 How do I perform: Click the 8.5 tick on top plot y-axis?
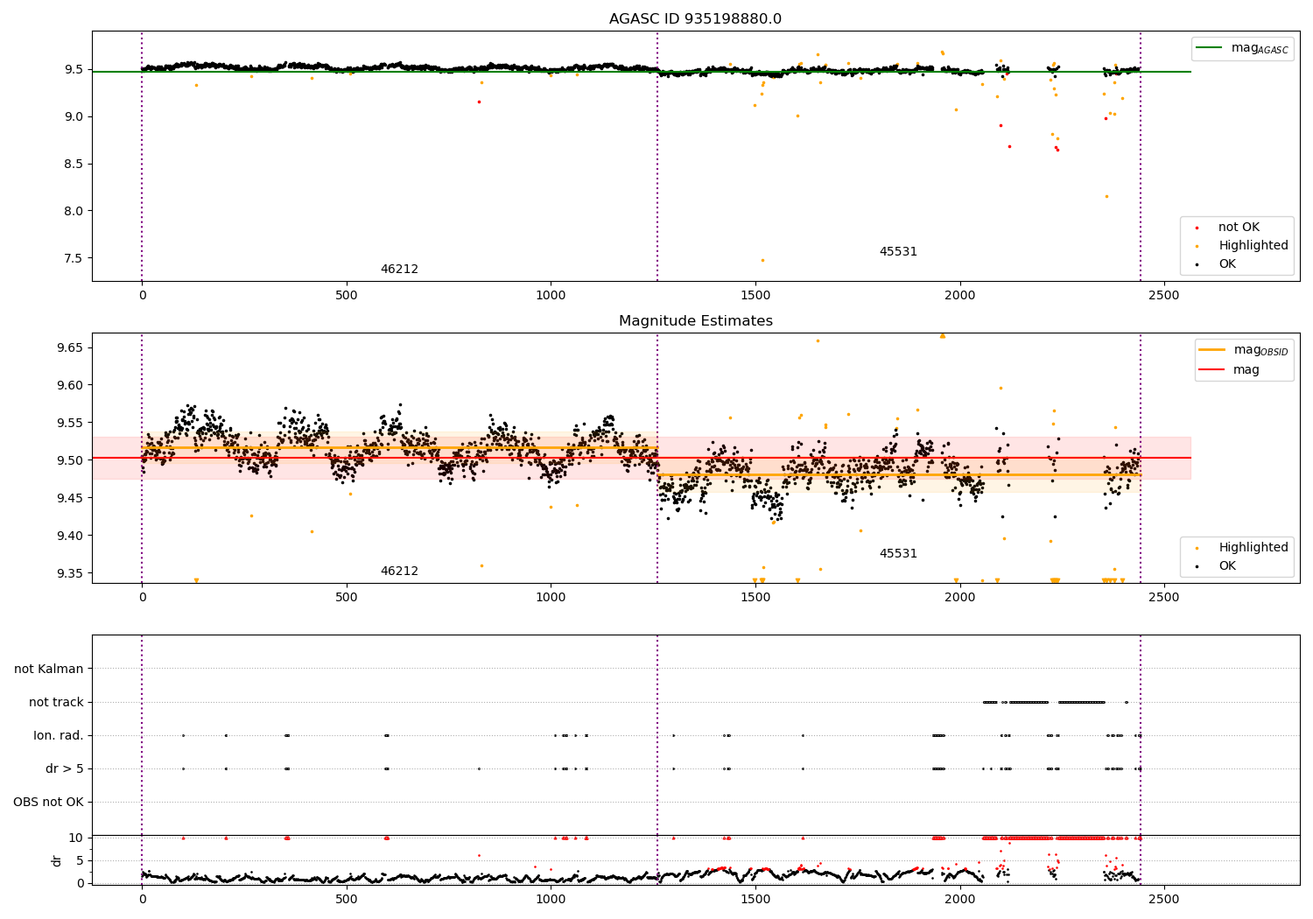(x=74, y=164)
